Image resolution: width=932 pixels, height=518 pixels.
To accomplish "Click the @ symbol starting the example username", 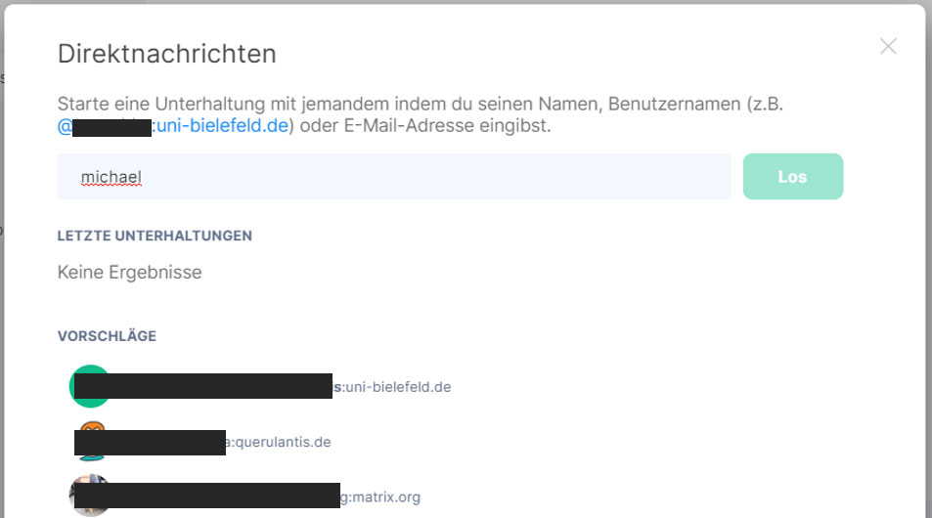I will [x=65, y=126].
